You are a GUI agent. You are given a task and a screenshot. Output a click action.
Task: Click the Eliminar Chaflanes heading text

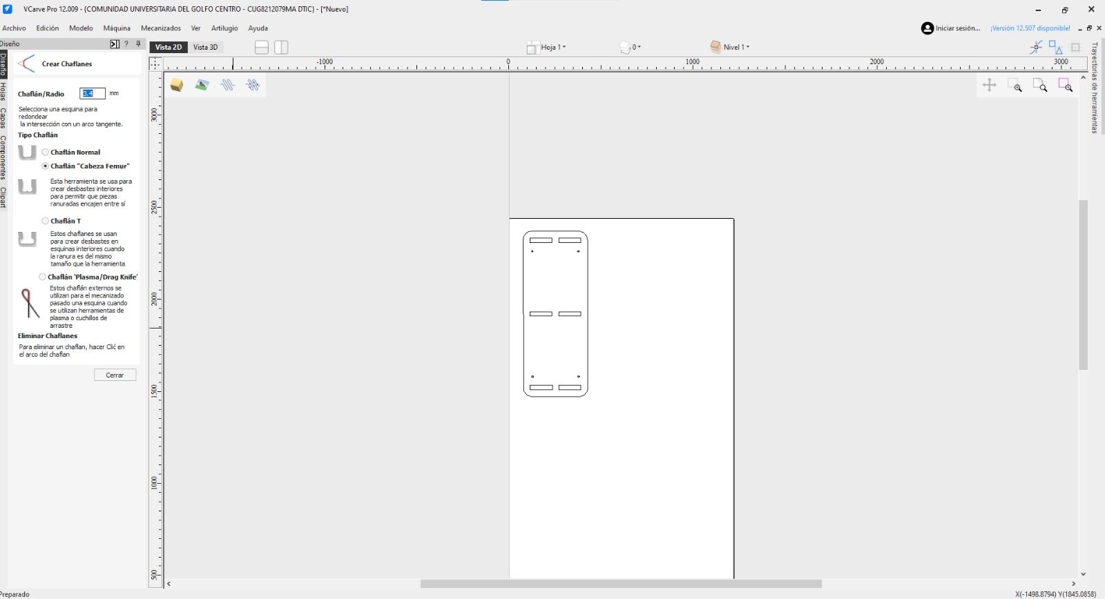pos(48,336)
